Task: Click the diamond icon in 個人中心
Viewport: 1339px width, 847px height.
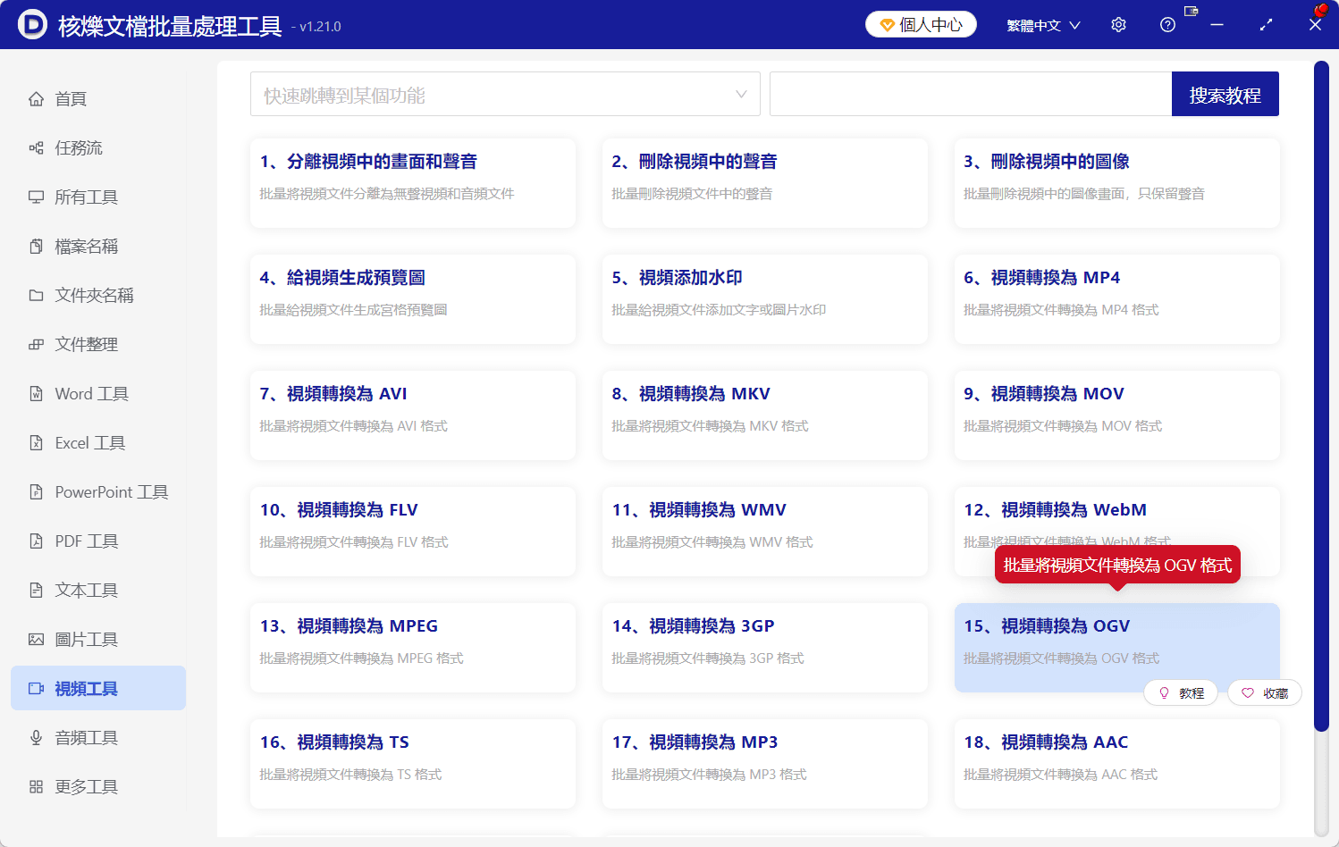Action: [888, 25]
